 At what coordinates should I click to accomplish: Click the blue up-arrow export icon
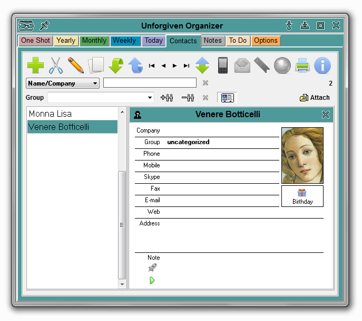135,65
